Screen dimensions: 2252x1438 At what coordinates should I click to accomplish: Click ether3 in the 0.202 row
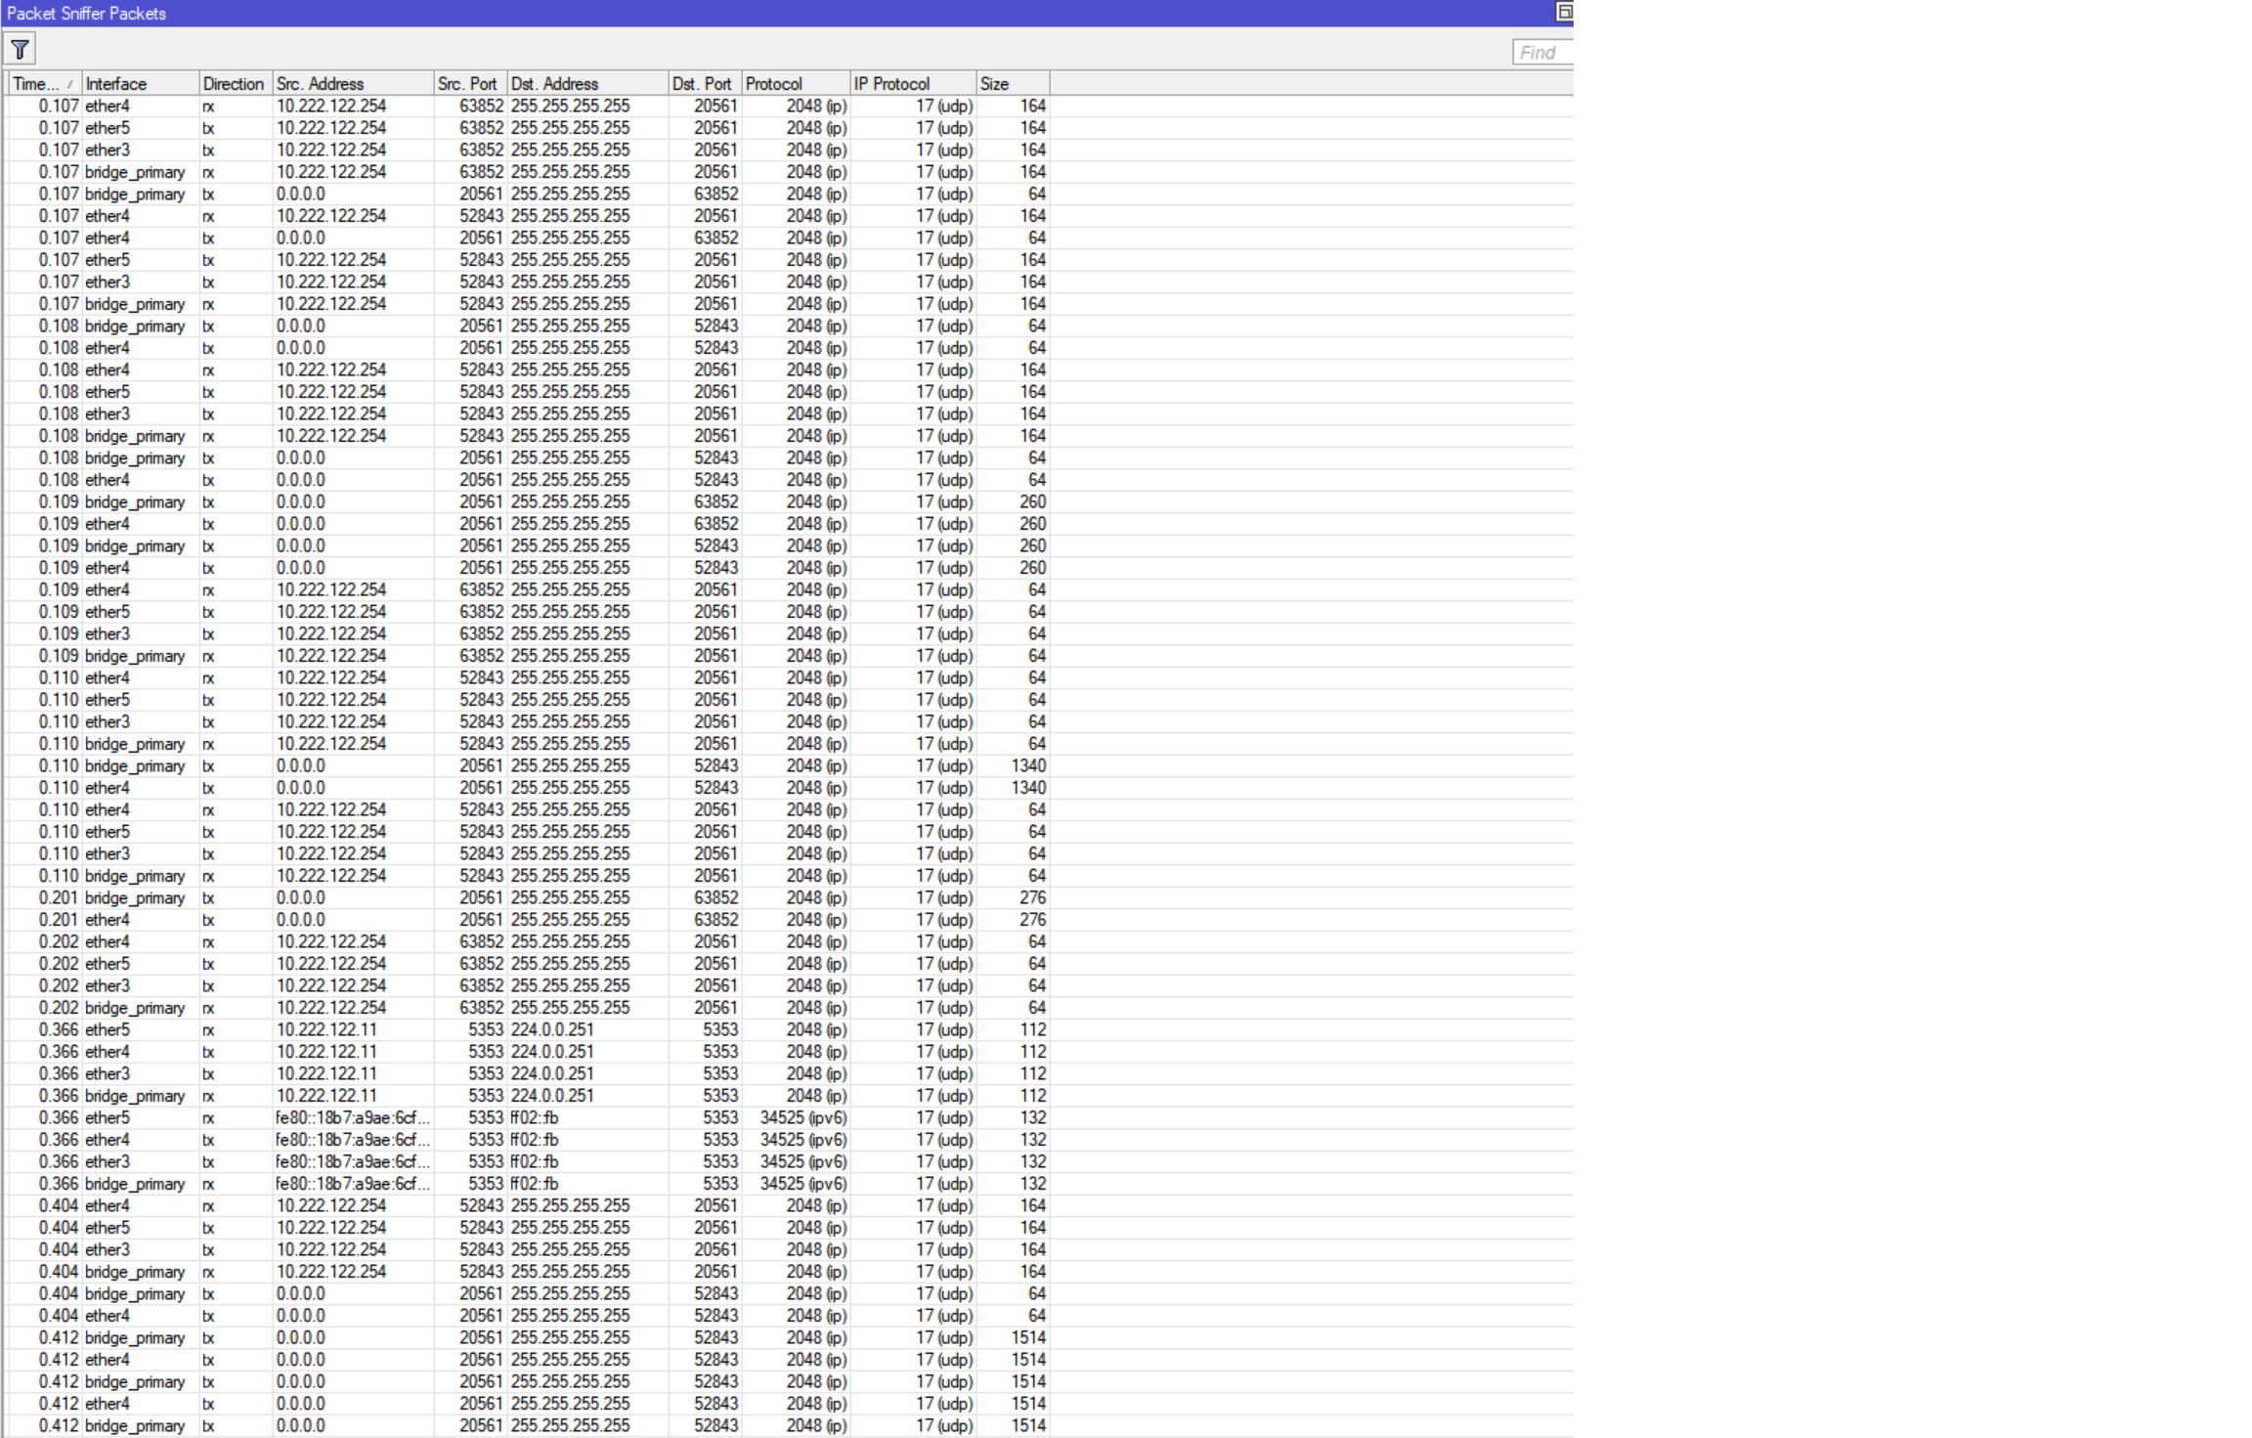click(108, 986)
